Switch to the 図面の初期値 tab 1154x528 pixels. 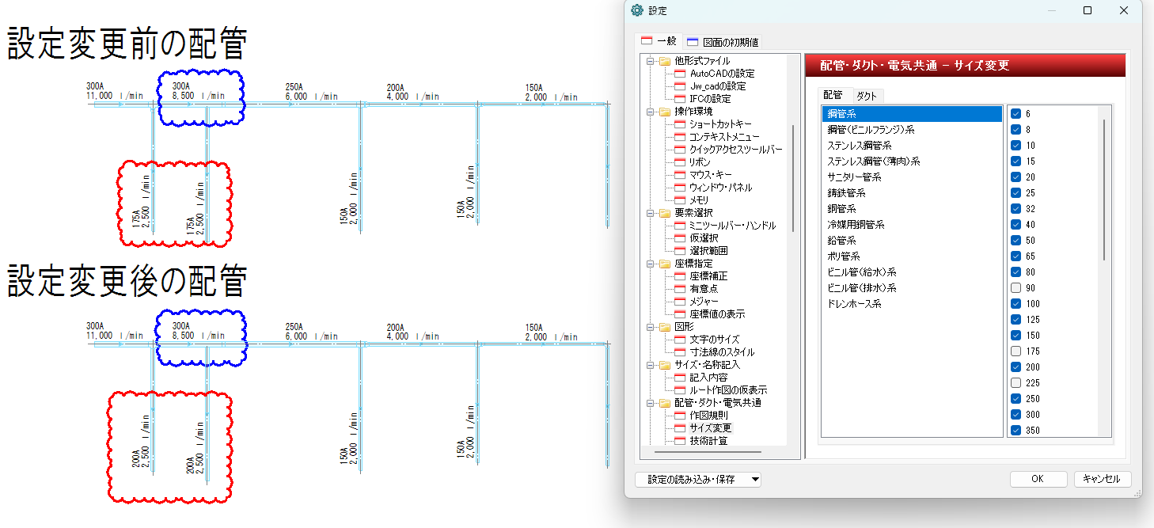click(x=723, y=42)
